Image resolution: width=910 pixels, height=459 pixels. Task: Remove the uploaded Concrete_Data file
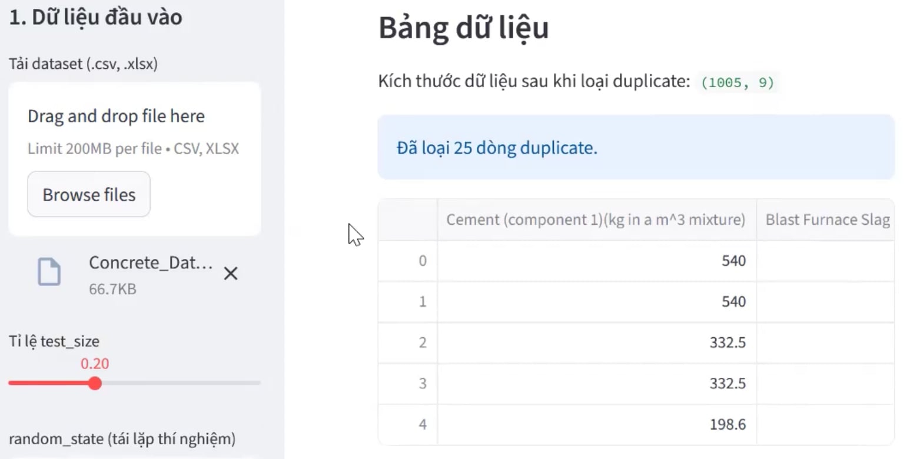(231, 274)
